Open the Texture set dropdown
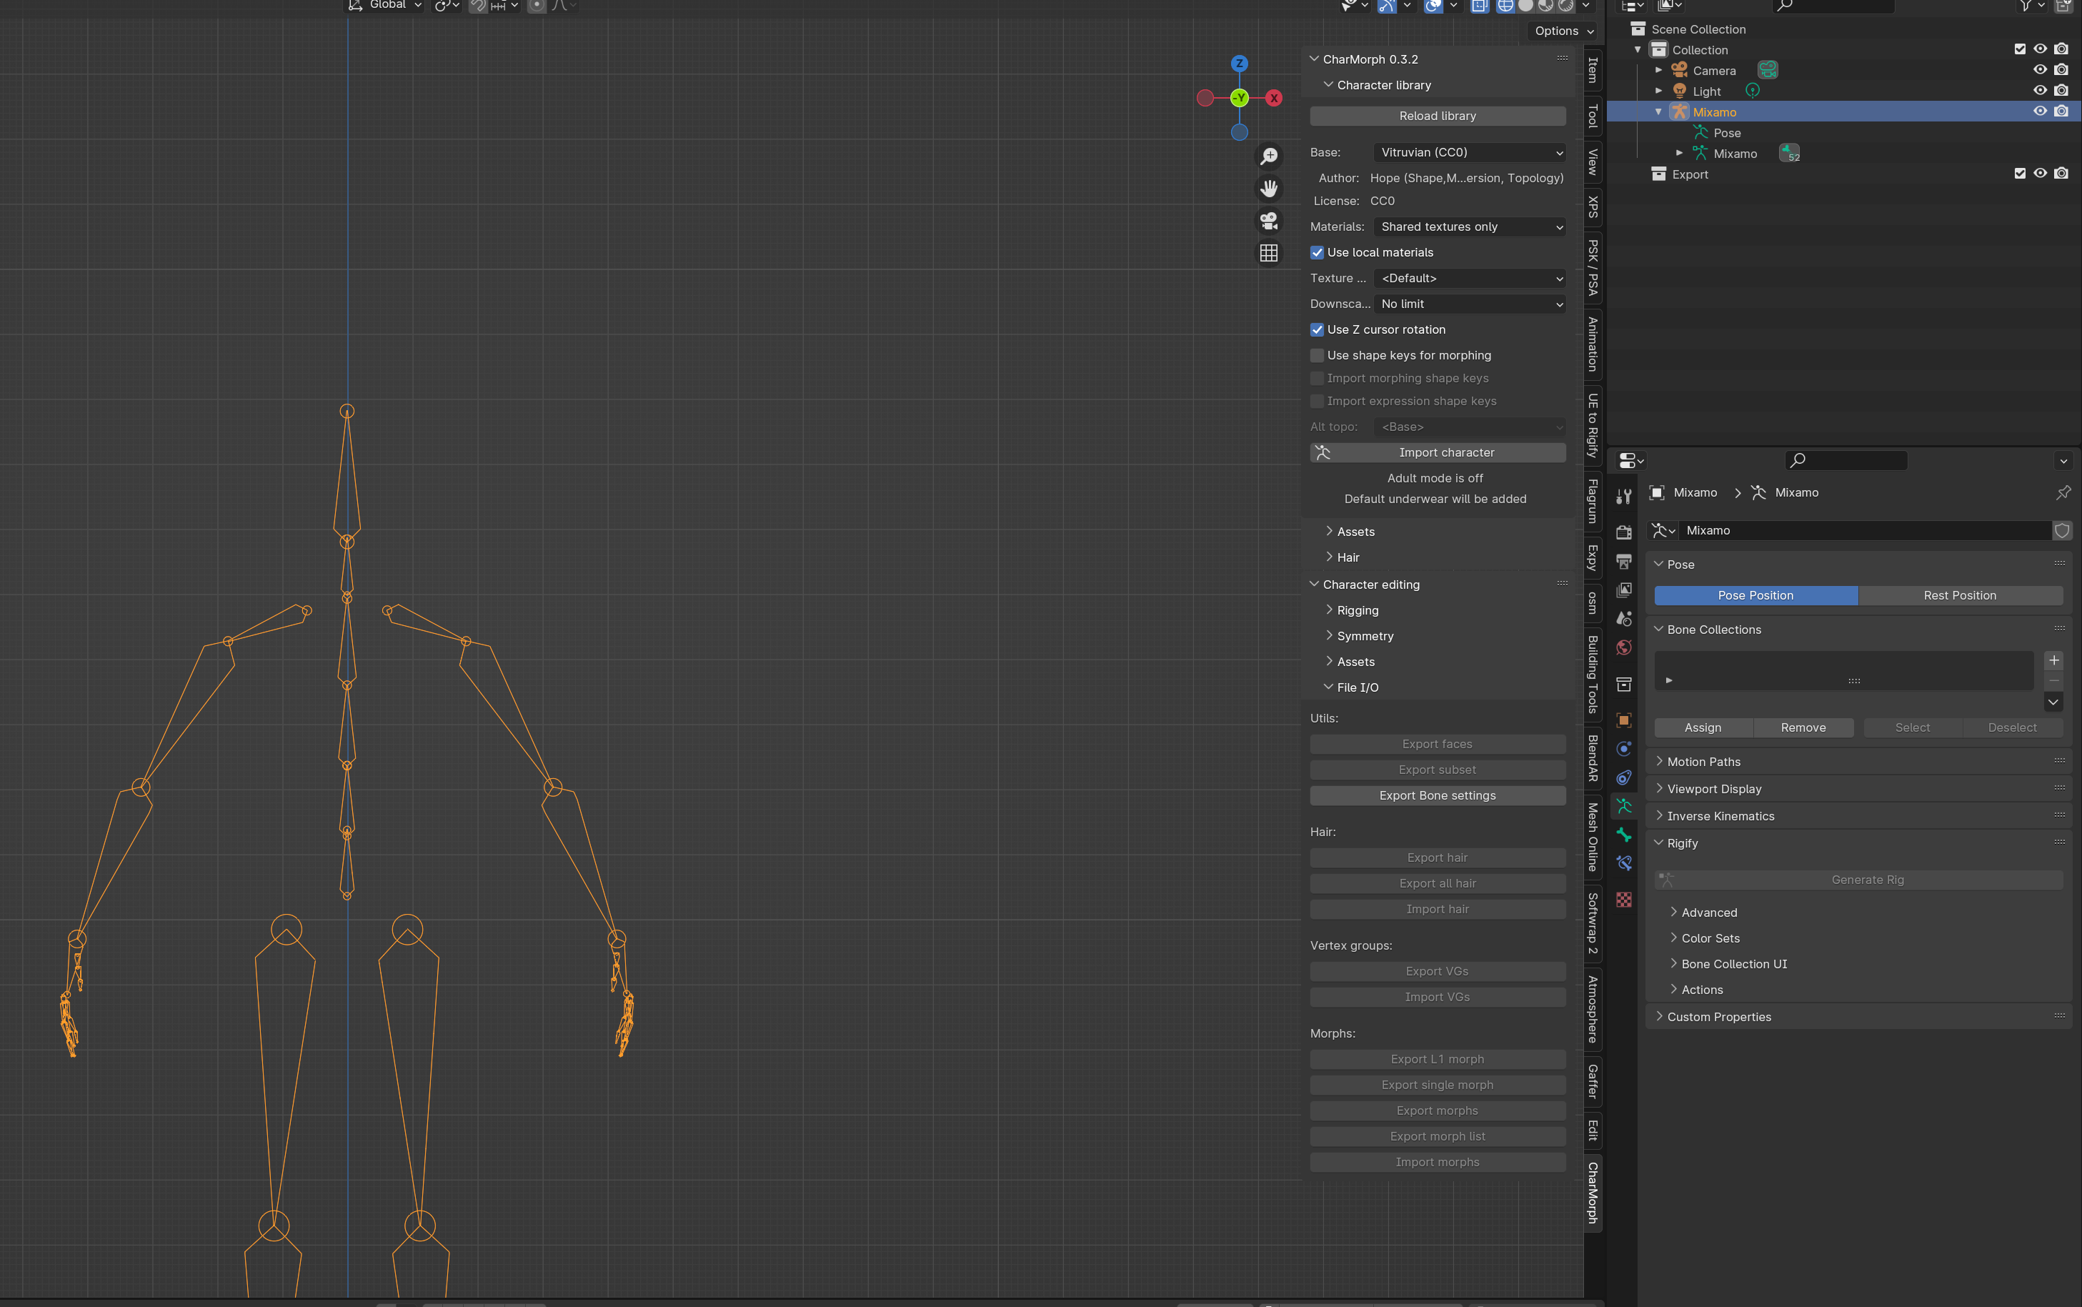The image size is (2082, 1307). (1469, 279)
